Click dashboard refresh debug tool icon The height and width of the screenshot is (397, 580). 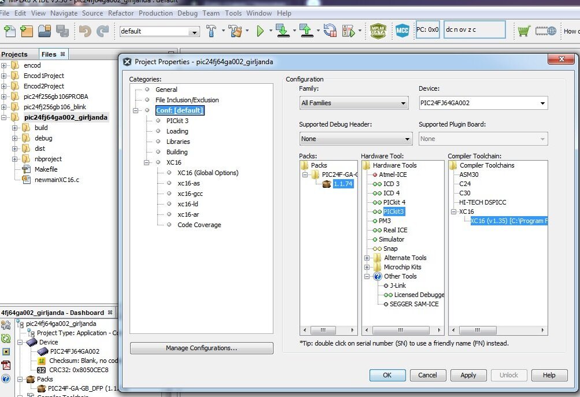(x=6, y=339)
